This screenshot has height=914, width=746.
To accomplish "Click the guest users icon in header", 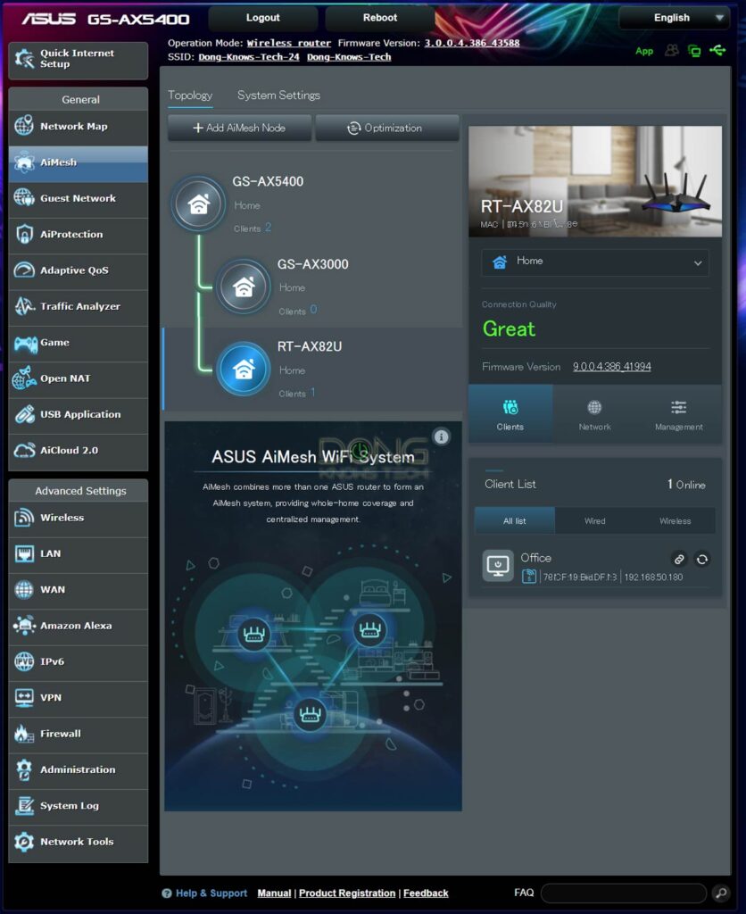I will pos(672,51).
